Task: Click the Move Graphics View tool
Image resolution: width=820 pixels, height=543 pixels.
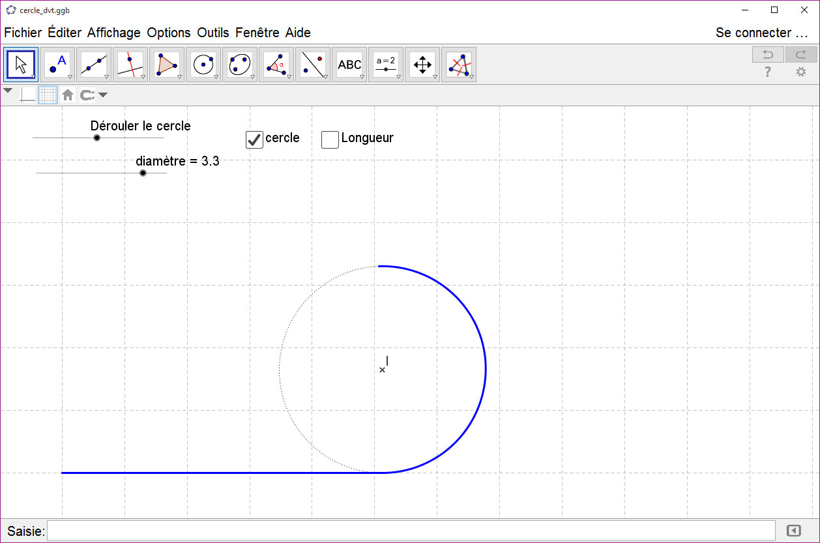Action: (422, 64)
